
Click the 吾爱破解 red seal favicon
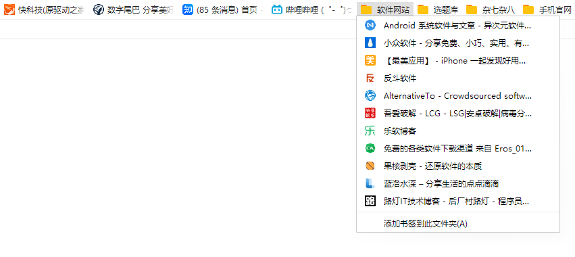pyautogui.click(x=370, y=114)
